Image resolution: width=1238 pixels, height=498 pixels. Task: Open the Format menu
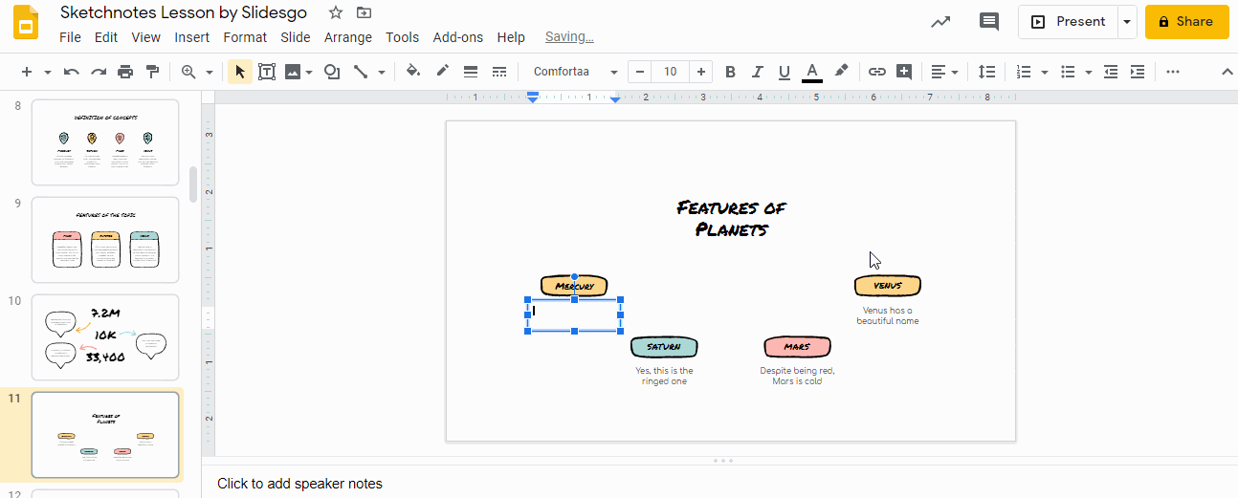pos(245,37)
